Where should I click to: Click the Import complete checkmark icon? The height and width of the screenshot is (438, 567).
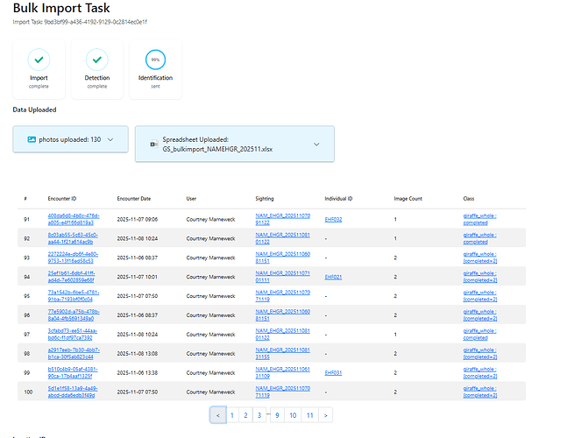click(39, 60)
